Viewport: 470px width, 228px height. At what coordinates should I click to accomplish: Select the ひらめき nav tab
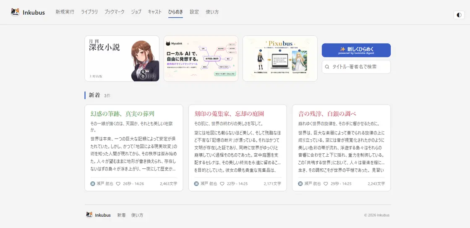coord(176,12)
